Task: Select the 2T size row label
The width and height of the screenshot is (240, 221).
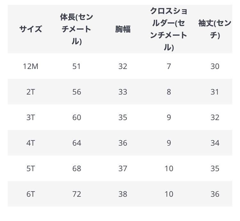Action: (x=30, y=92)
